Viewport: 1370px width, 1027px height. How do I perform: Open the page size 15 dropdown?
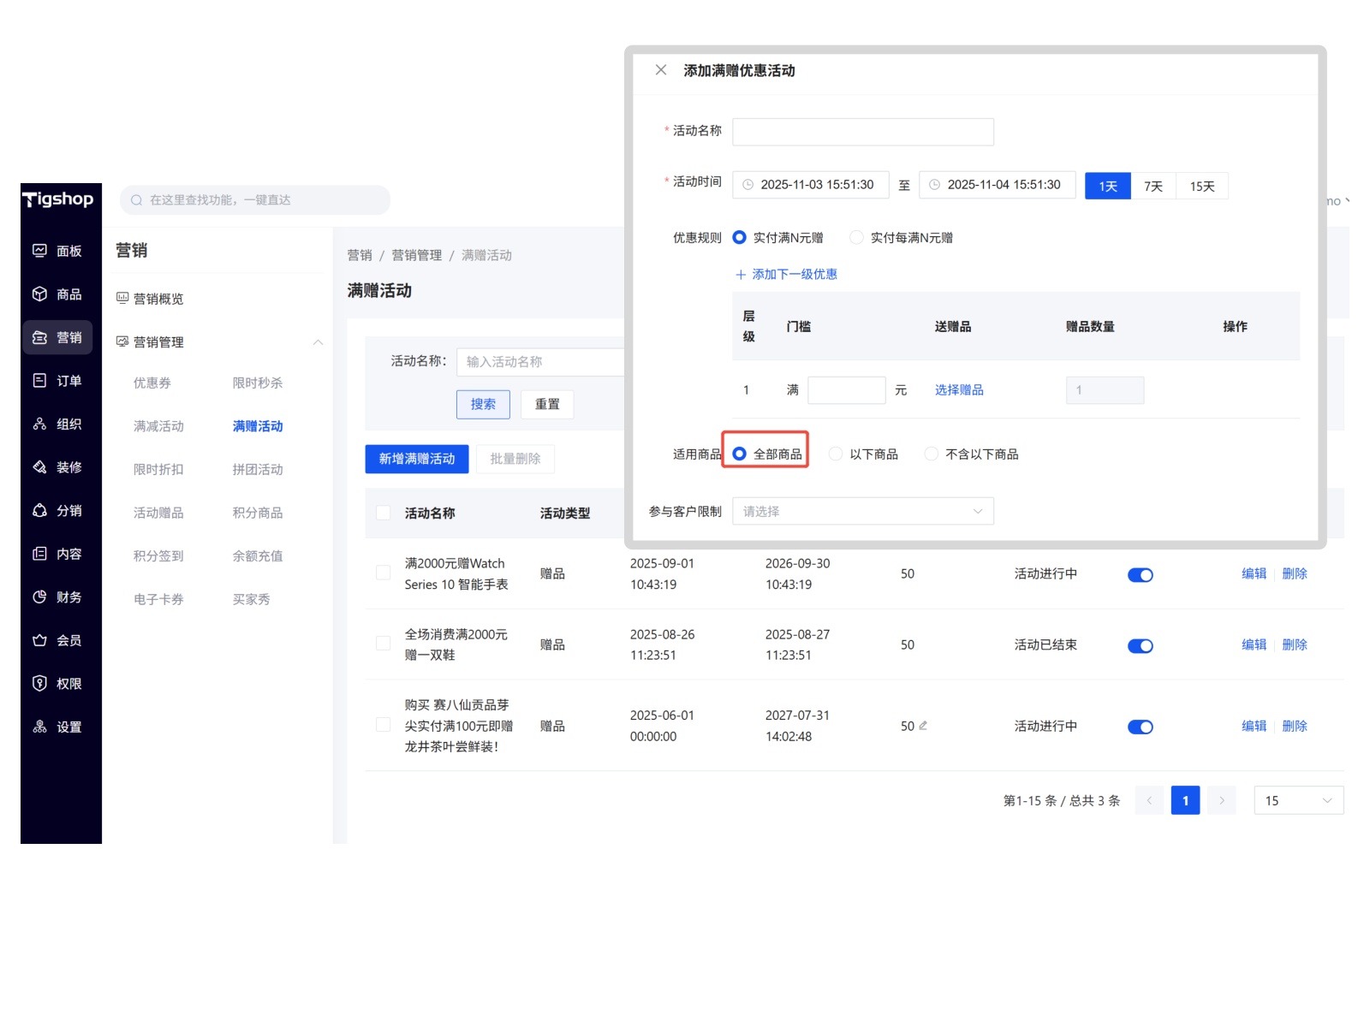click(1298, 801)
